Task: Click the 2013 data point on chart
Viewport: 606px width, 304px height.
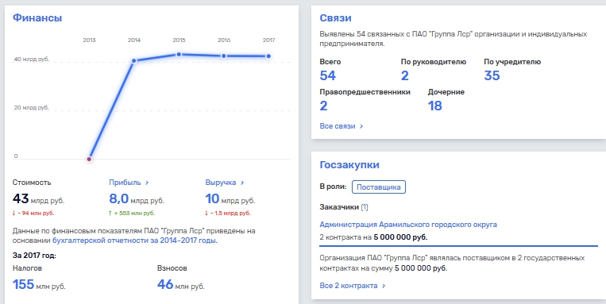Action: click(x=89, y=159)
